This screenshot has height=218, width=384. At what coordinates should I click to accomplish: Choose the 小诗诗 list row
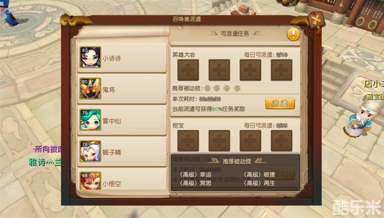[122, 57]
